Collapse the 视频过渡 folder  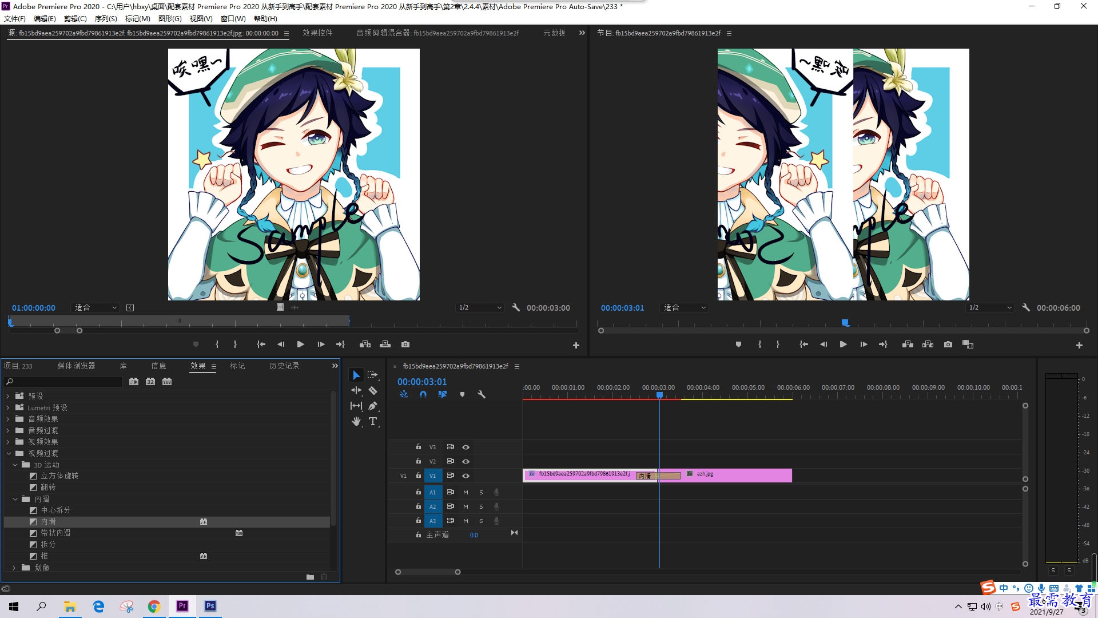(8, 453)
